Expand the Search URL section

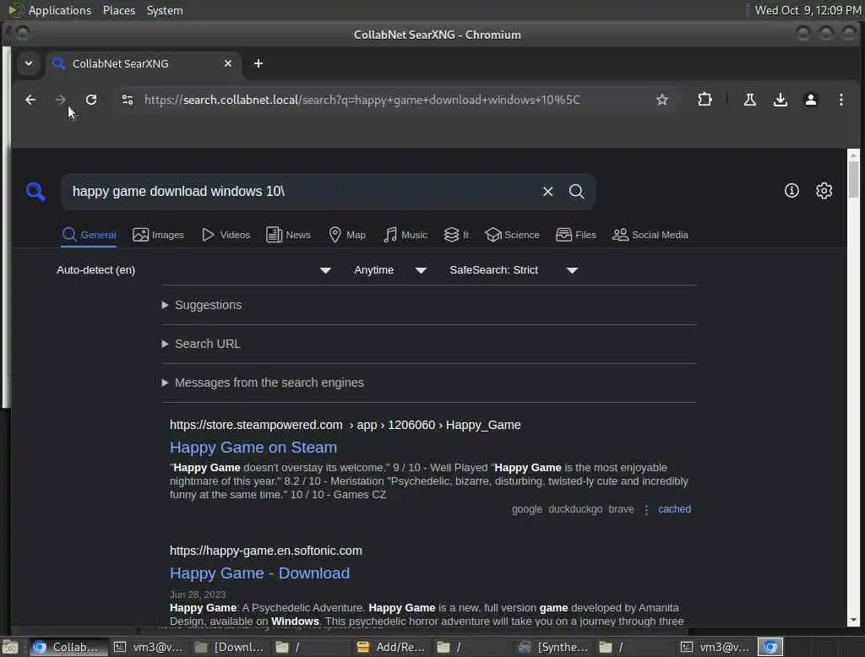201,344
